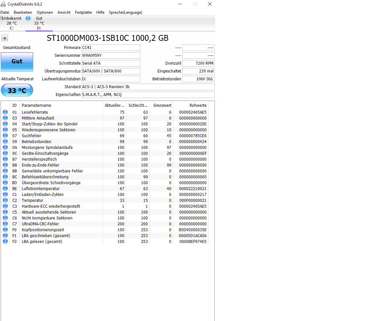Click status orb of Hardware-ECC wiederhergestellt row

[5, 206]
